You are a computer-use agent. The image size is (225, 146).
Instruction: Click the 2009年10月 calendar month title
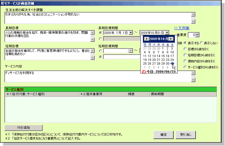pyautogui.click(x=159, y=39)
